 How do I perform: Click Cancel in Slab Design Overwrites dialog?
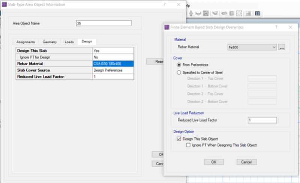coord(246,162)
